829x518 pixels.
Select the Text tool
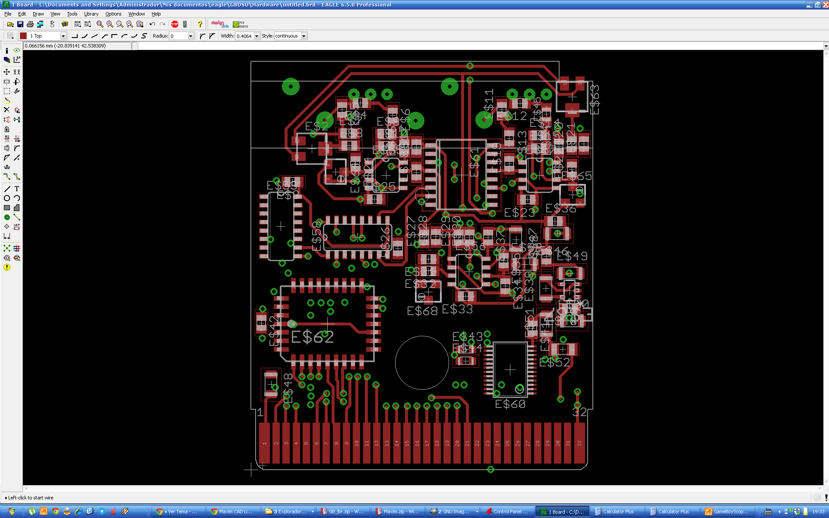17,189
